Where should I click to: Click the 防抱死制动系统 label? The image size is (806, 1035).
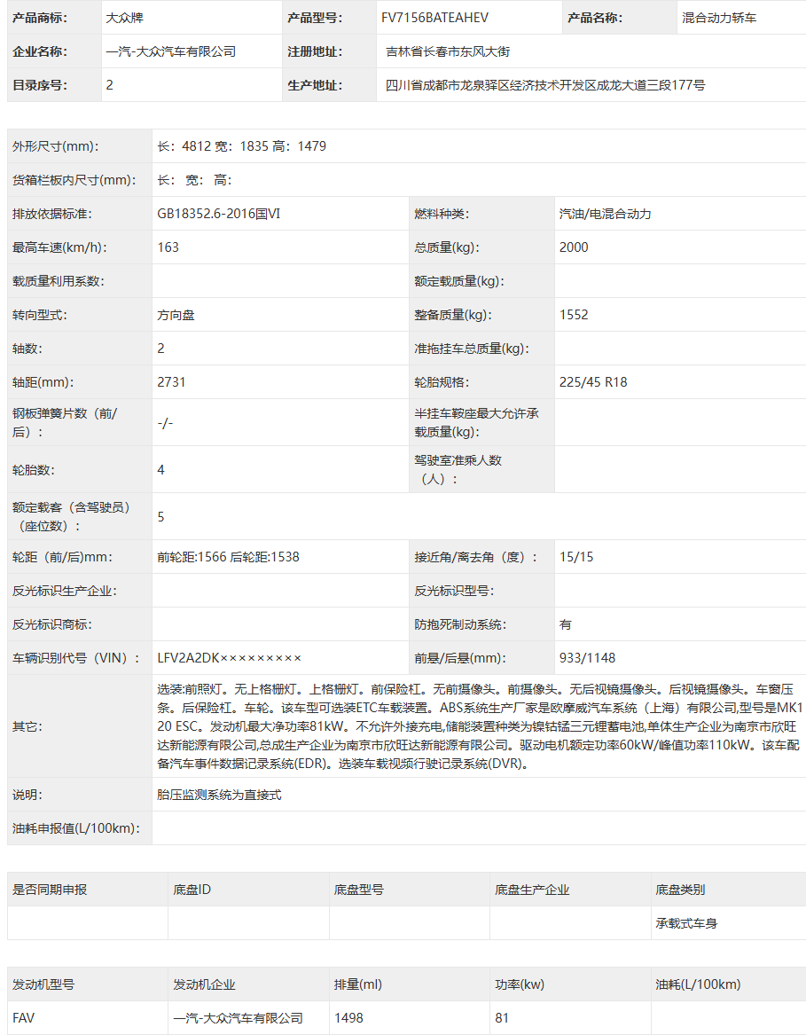click(460, 624)
